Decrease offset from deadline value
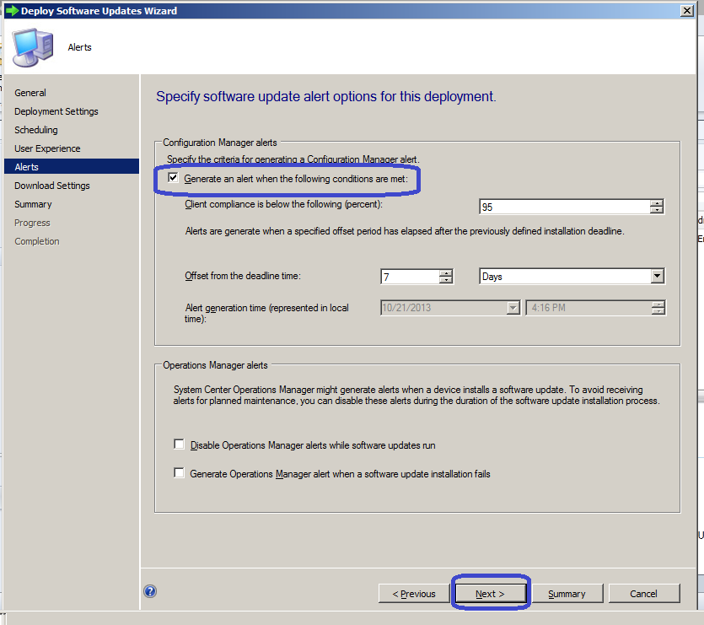704x625 pixels. click(x=445, y=280)
